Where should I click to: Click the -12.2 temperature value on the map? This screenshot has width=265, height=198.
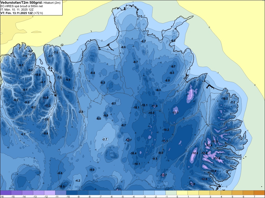[x=195, y=153]
